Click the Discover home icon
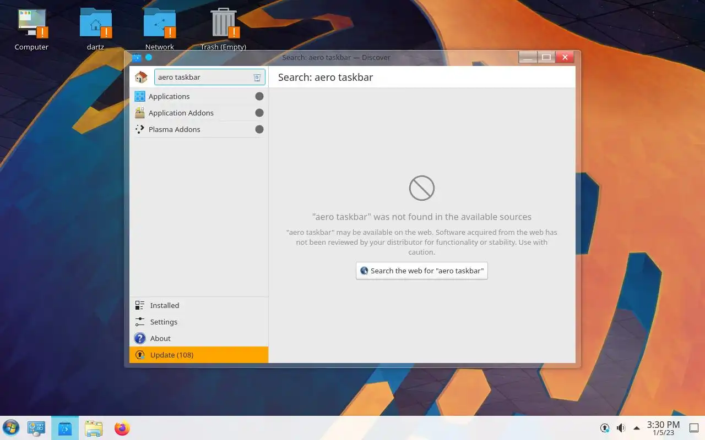705x440 pixels. coord(141,77)
